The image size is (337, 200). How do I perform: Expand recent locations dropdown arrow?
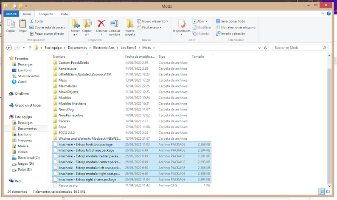point(24,48)
